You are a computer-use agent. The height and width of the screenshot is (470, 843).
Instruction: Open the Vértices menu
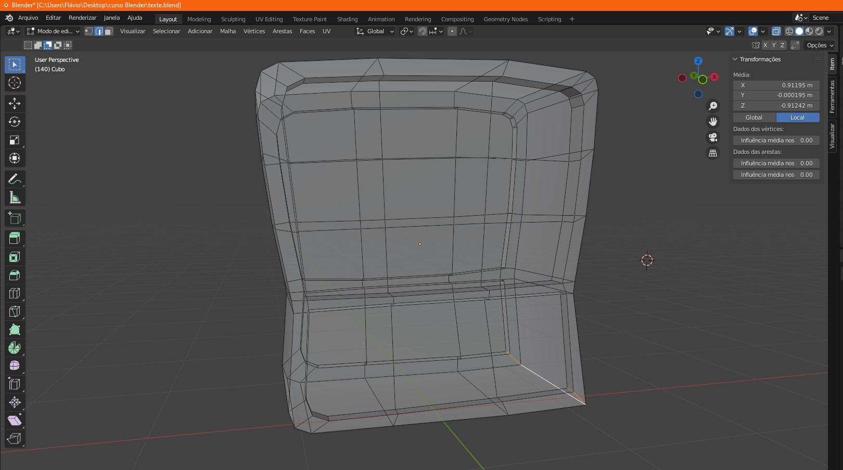click(254, 31)
